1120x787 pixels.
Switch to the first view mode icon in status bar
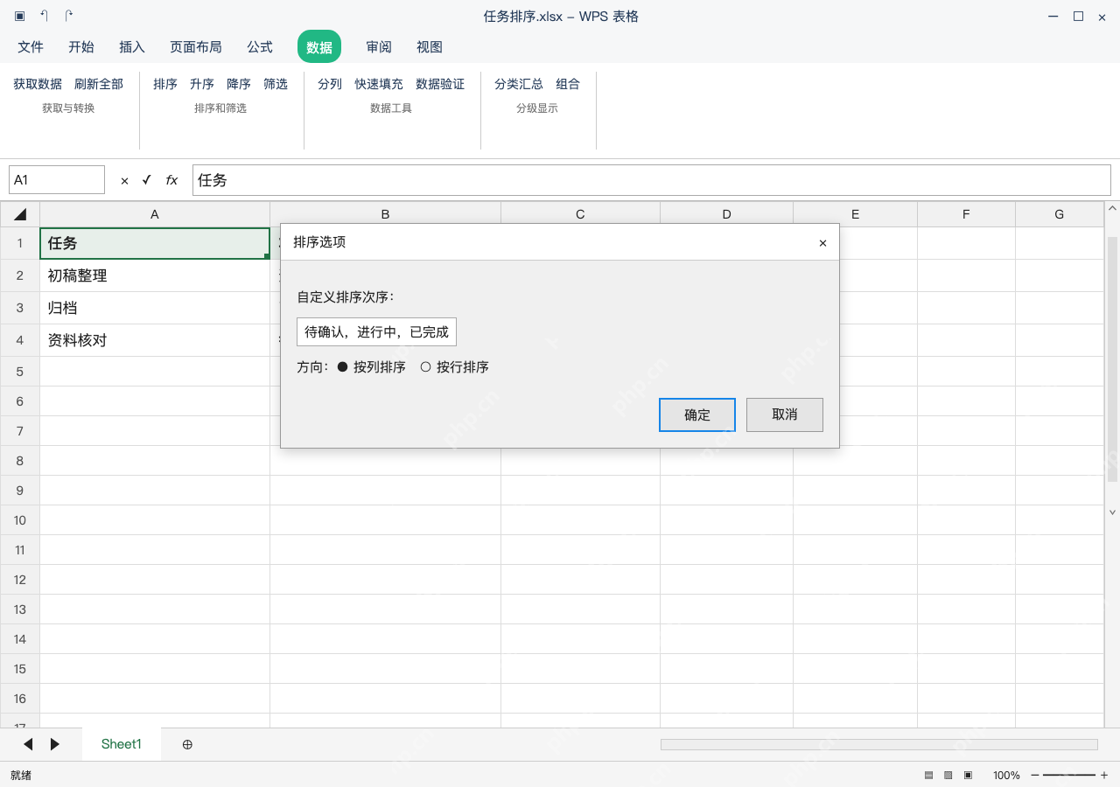click(928, 776)
